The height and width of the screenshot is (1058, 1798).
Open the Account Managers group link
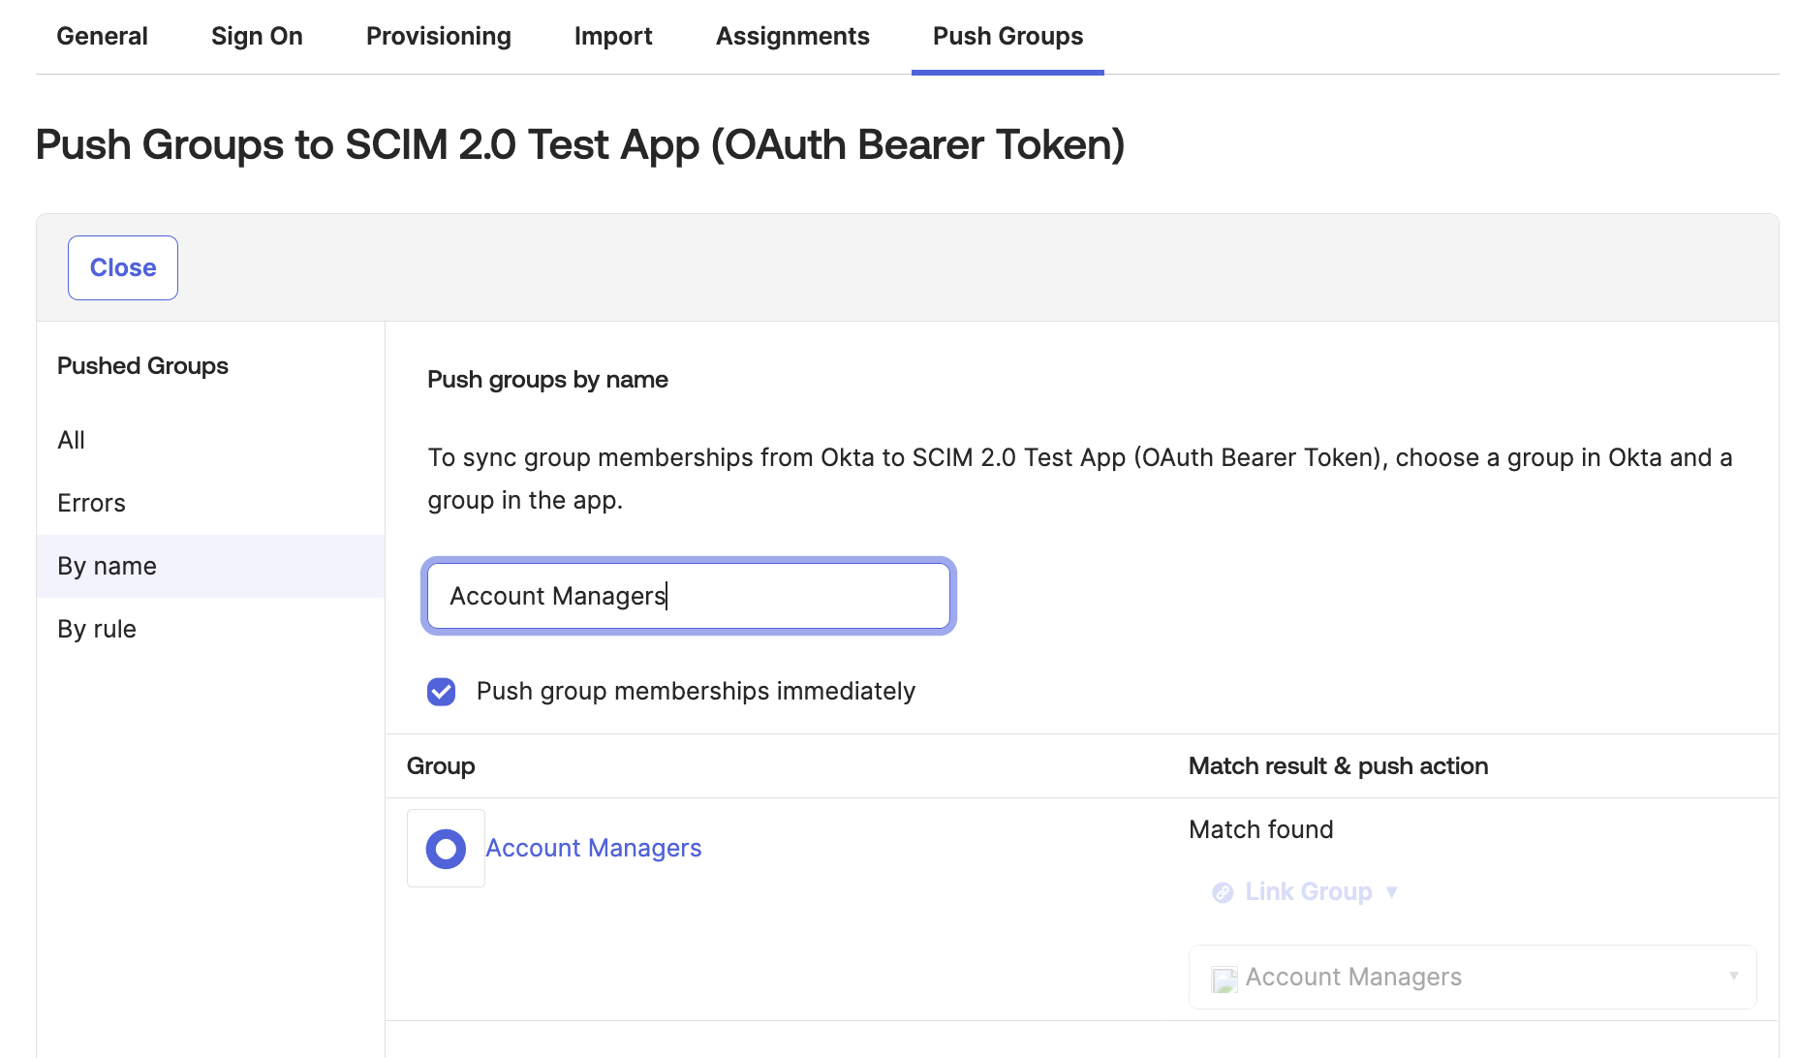[593, 849]
